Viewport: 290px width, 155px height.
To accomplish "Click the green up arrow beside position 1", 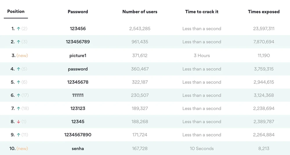I will (19, 29).
